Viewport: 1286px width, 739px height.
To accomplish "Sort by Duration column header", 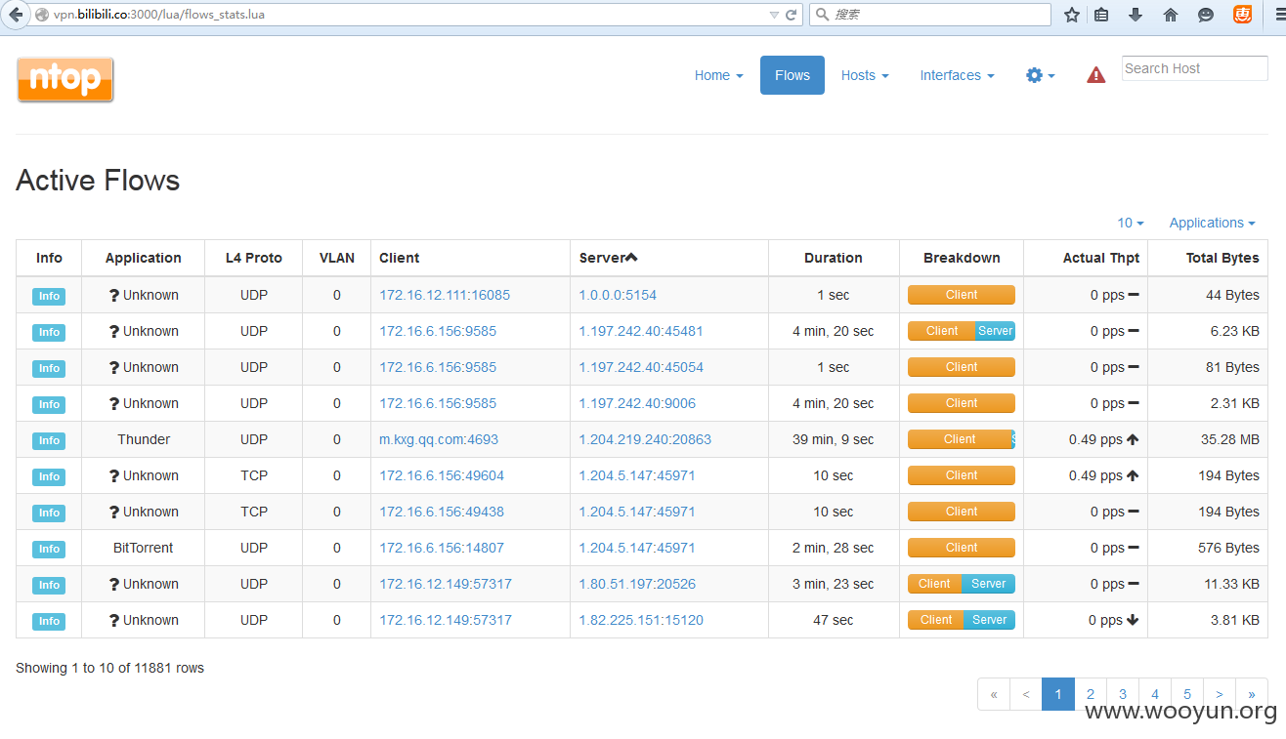I will 834,258.
